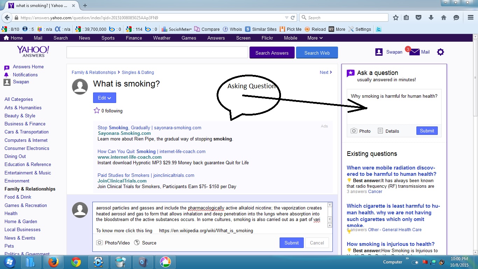
Task: Click the Firefox Search box
Action: click(x=344, y=18)
